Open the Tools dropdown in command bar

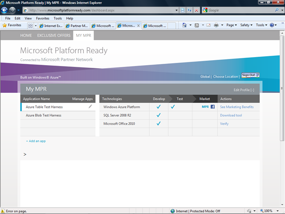[261, 25]
